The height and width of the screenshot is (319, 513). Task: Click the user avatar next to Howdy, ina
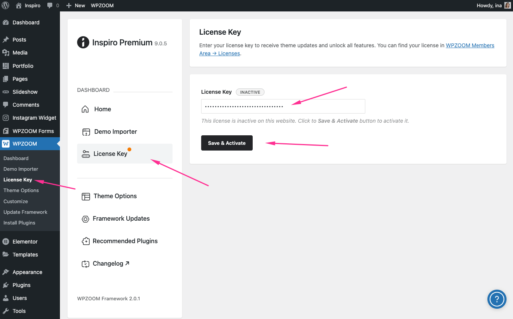(x=507, y=5)
